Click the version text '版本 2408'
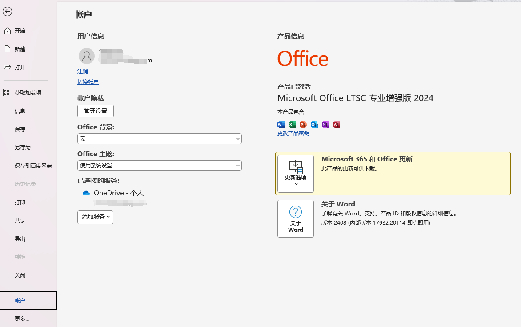 pyautogui.click(x=333, y=223)
